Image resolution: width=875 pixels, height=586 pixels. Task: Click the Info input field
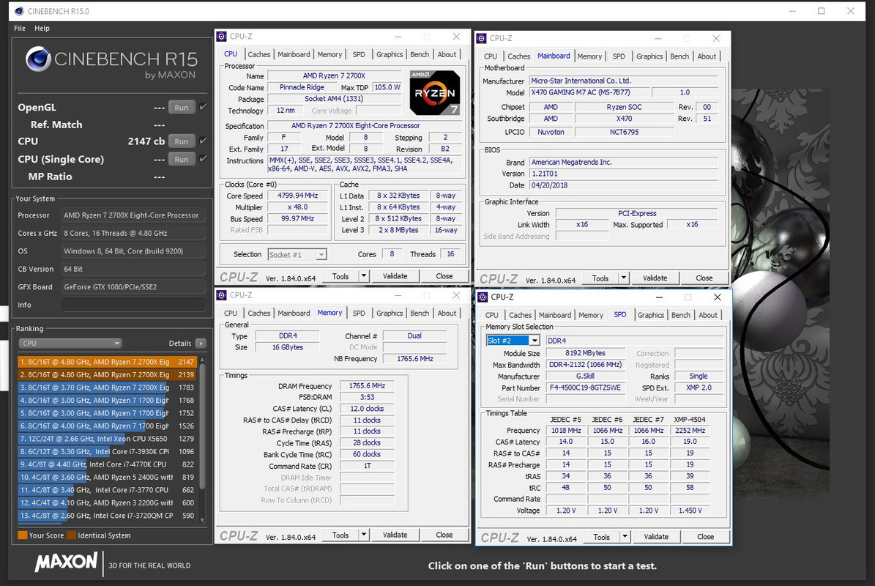[133, 305]
